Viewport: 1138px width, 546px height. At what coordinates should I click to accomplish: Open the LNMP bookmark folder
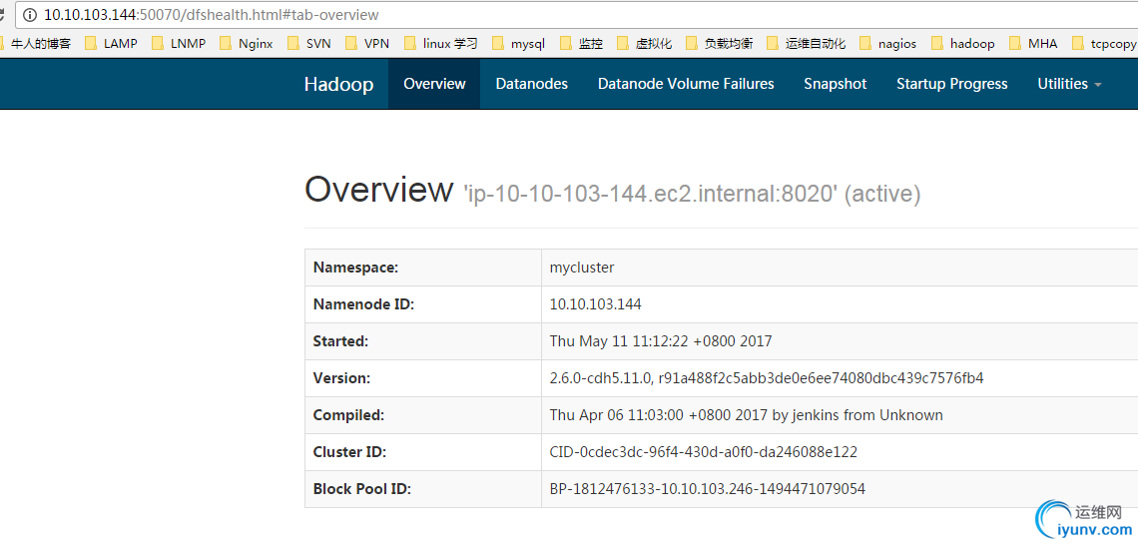(x=179, y=44)
